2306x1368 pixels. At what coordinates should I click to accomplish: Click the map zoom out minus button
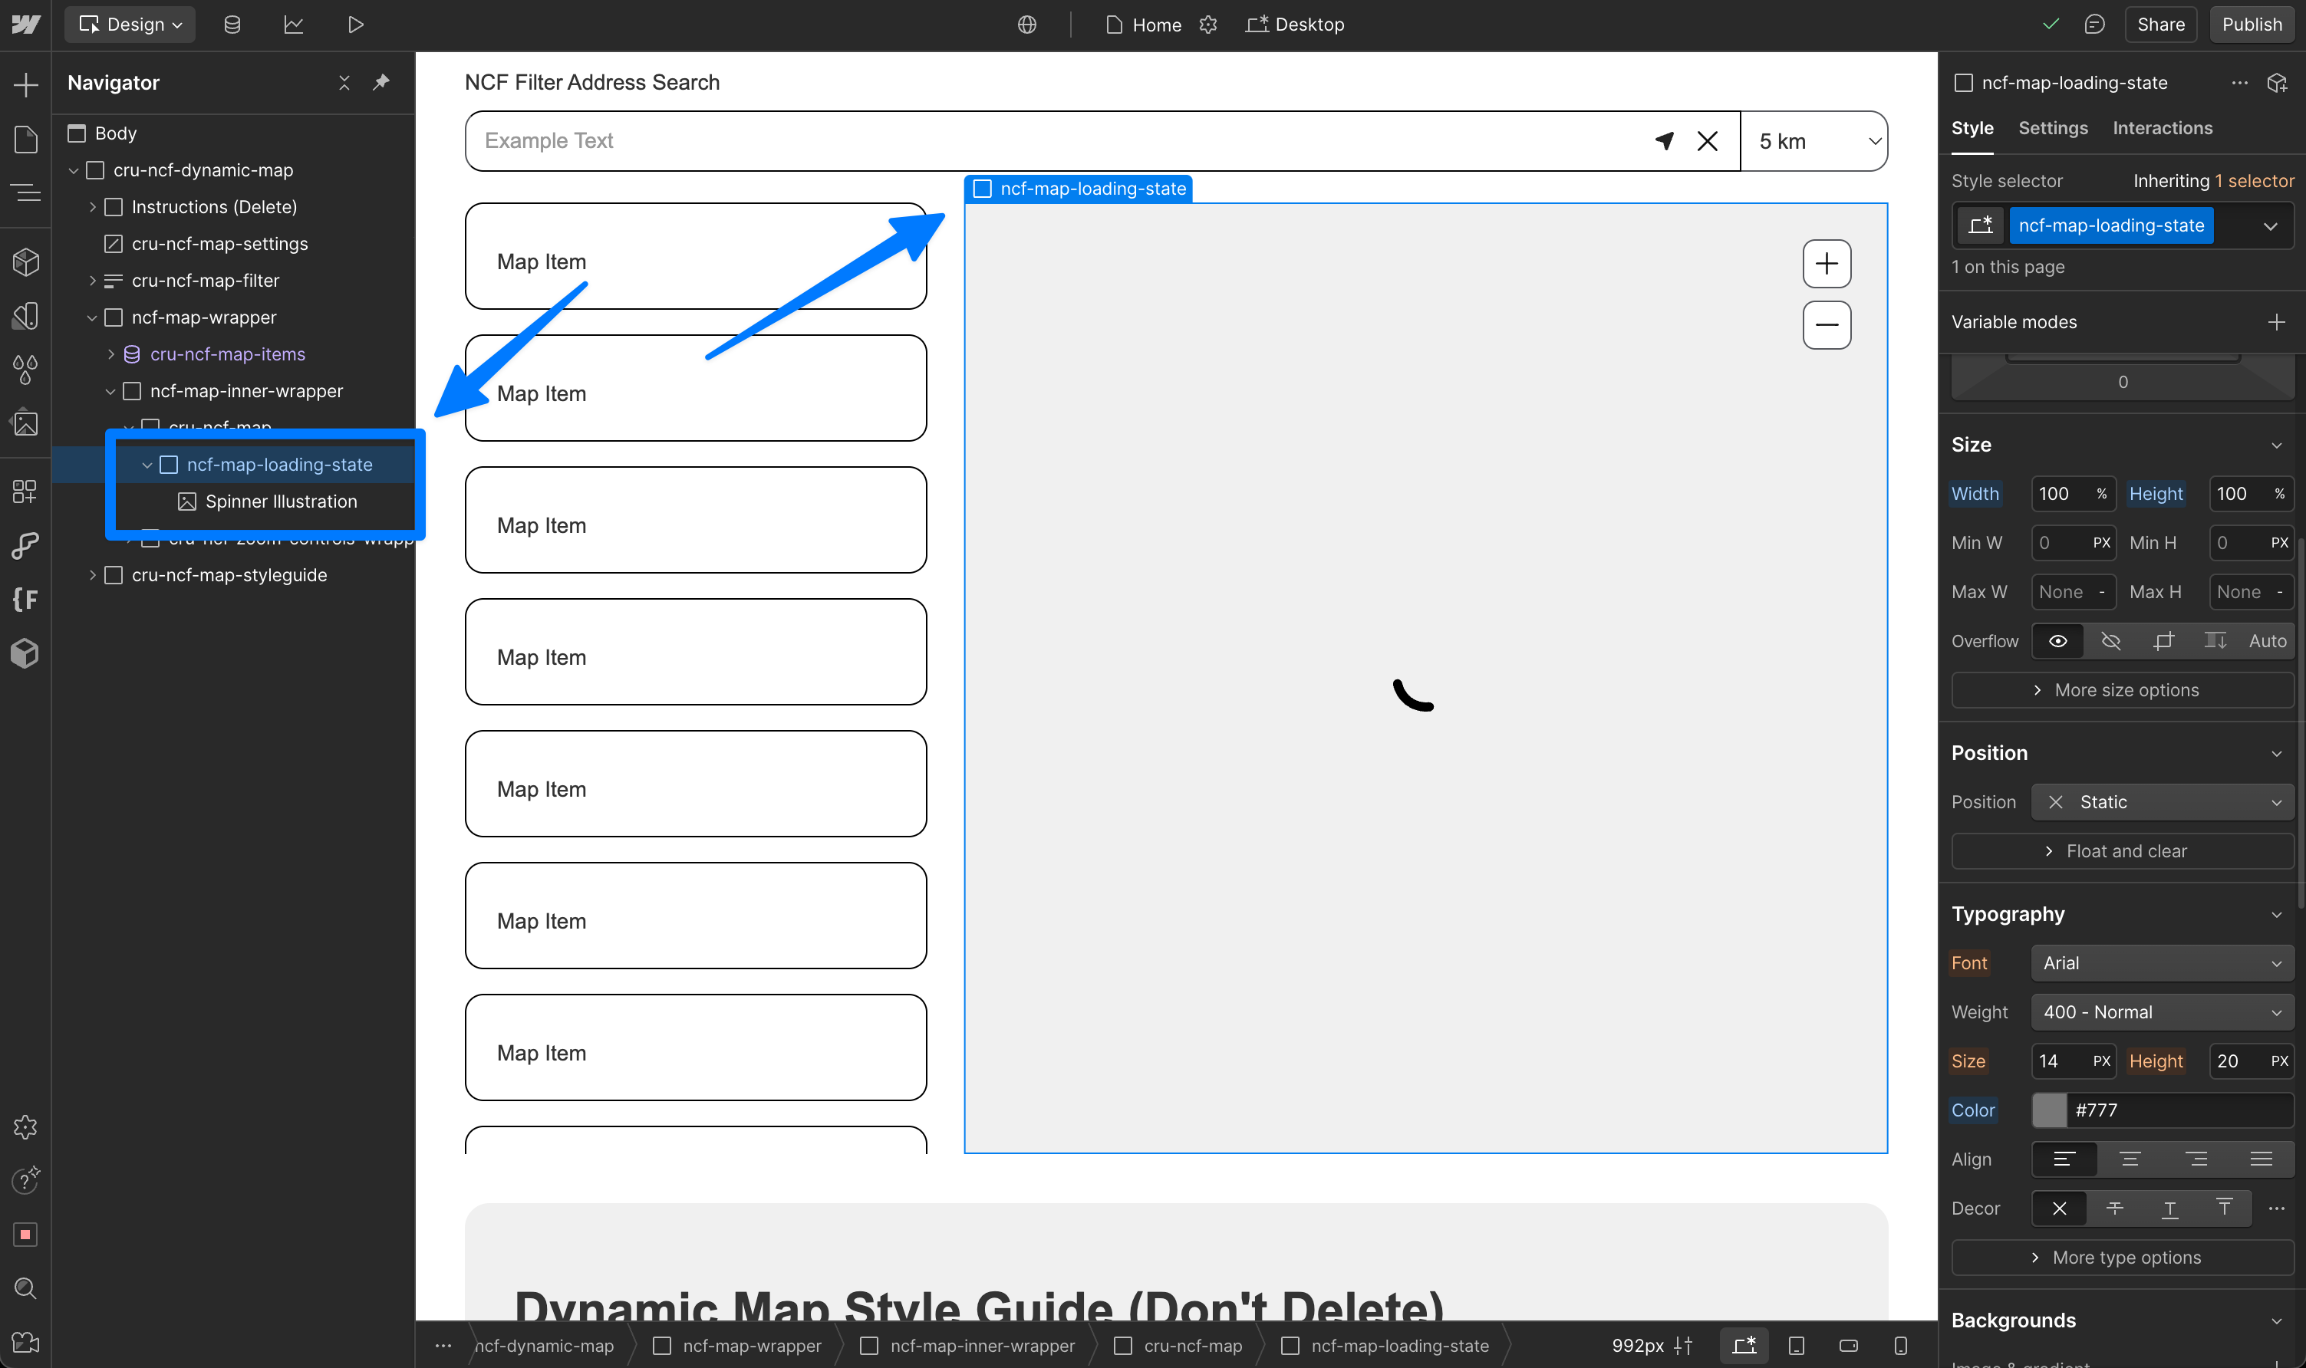click(x=1827, y=325)
